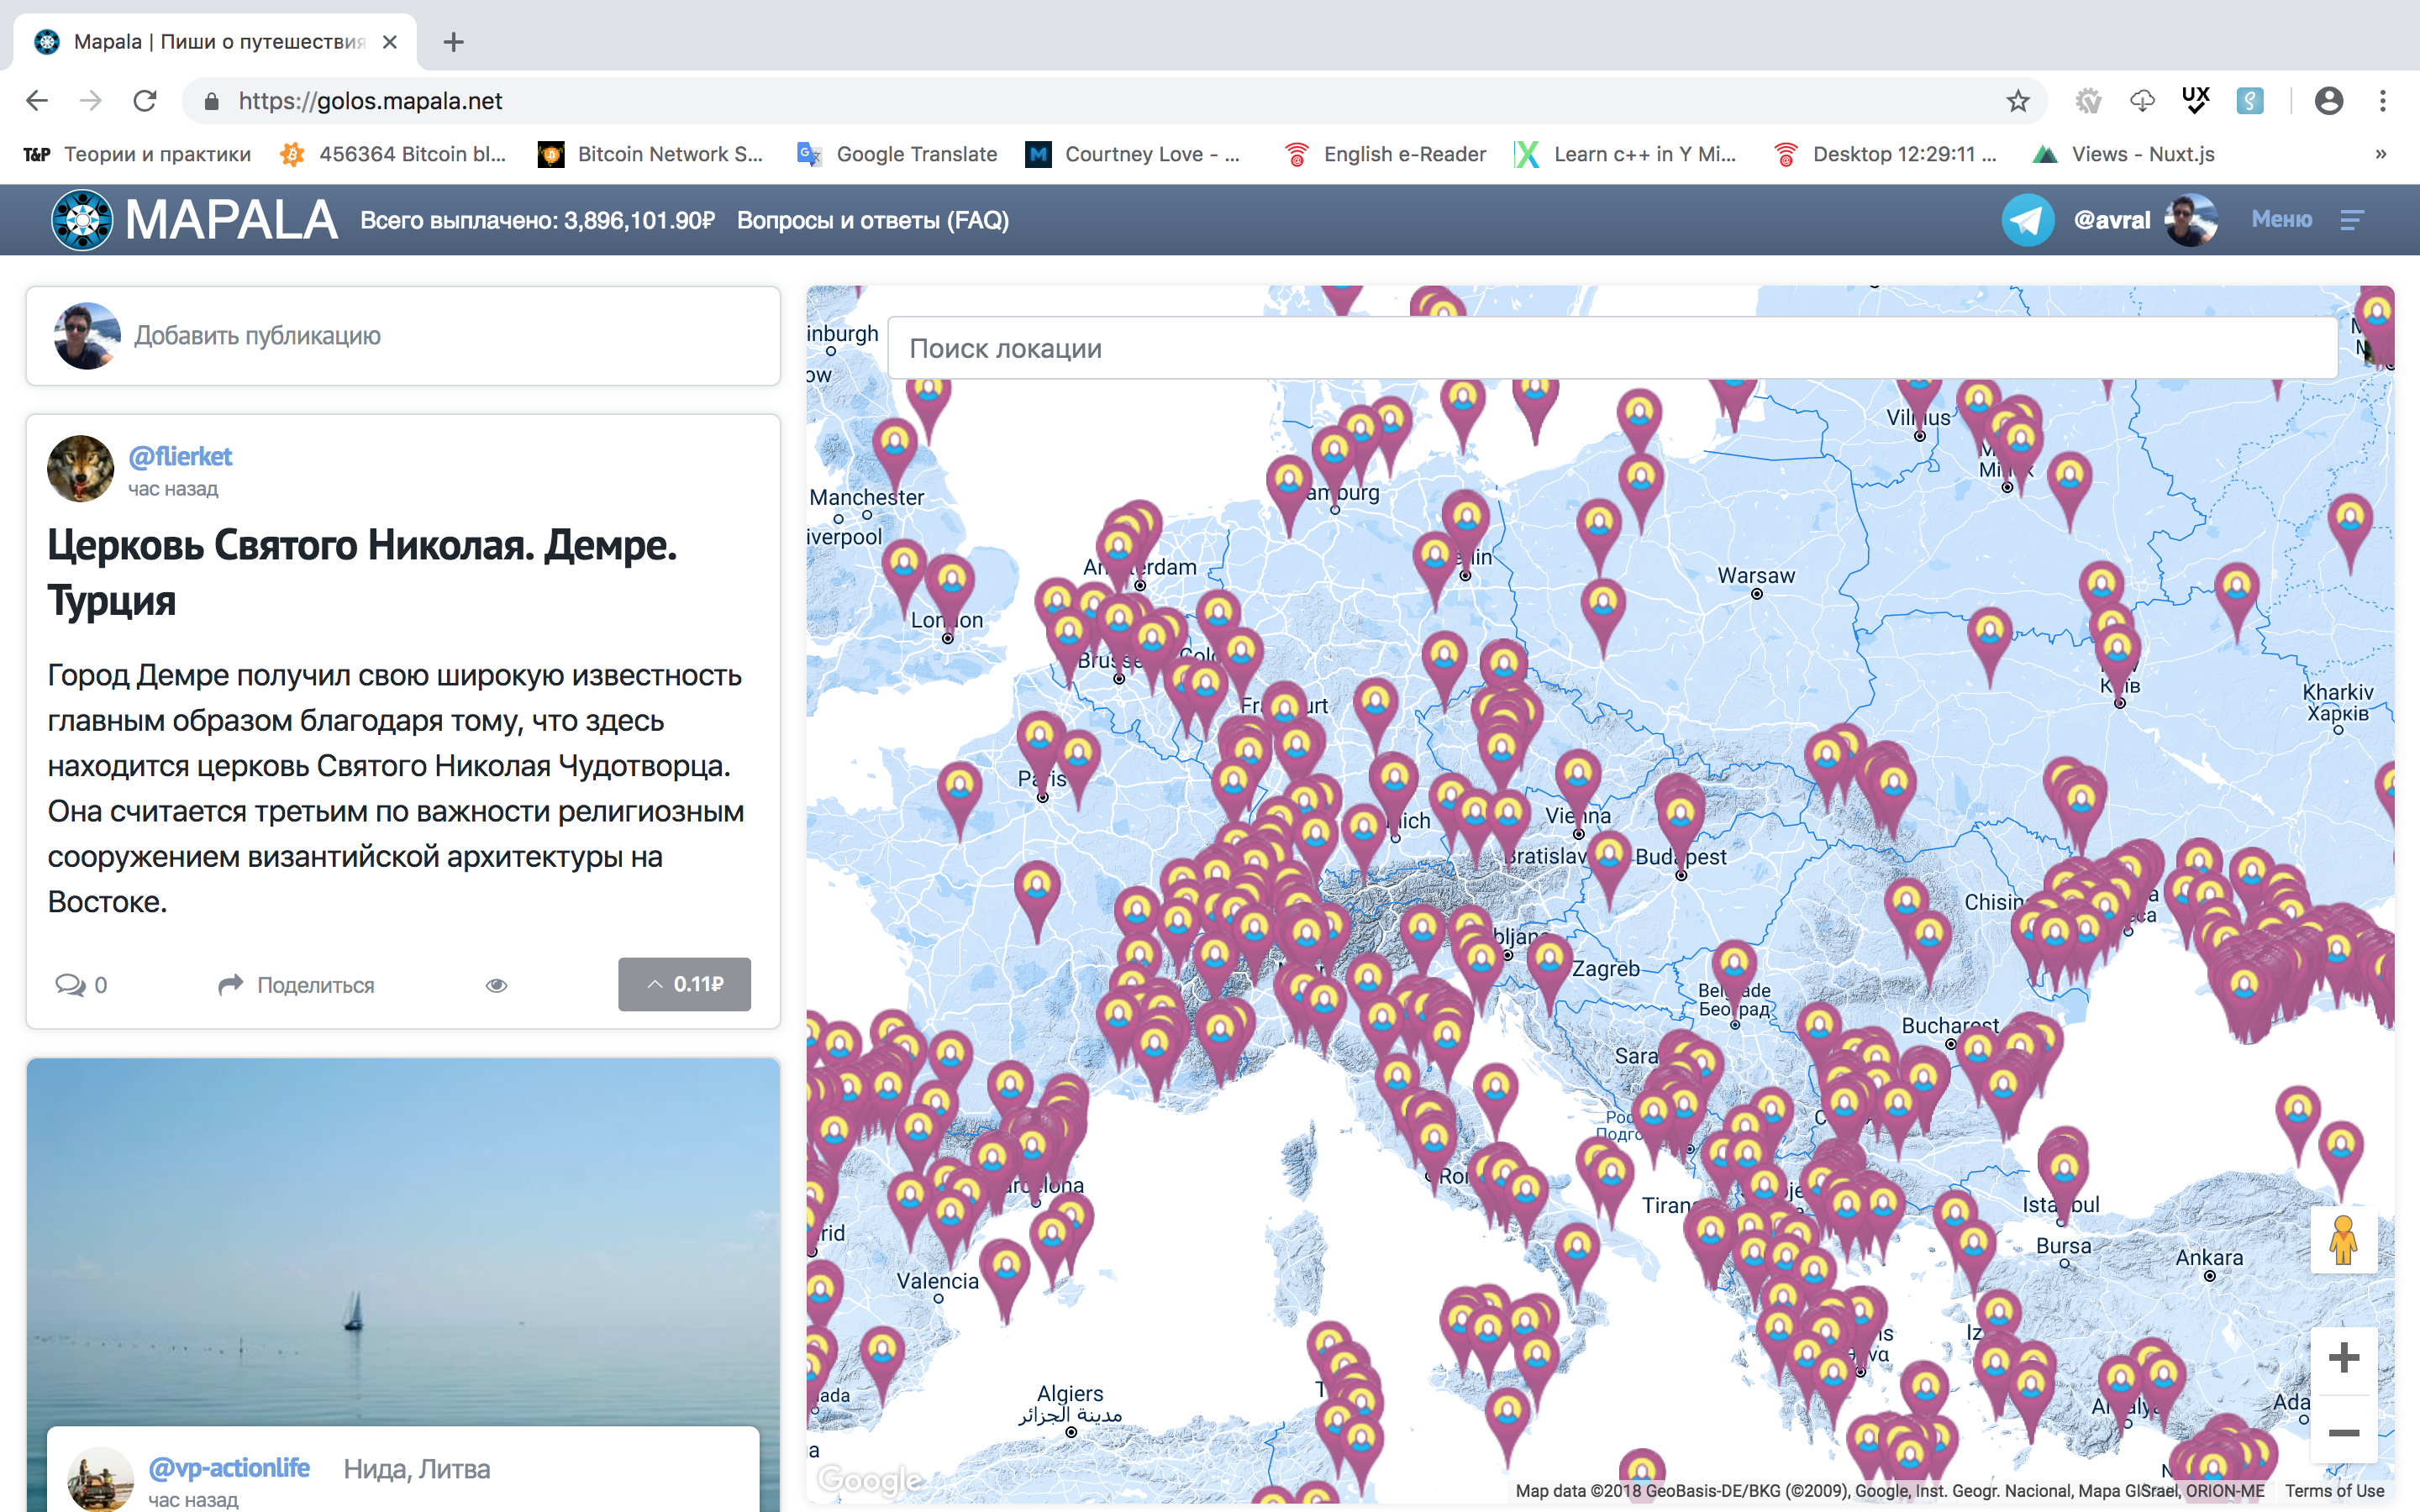The height and width of the screenshot is (1512, 2420).
Task: Click the browser forward arrow
Action: point(91,101)
